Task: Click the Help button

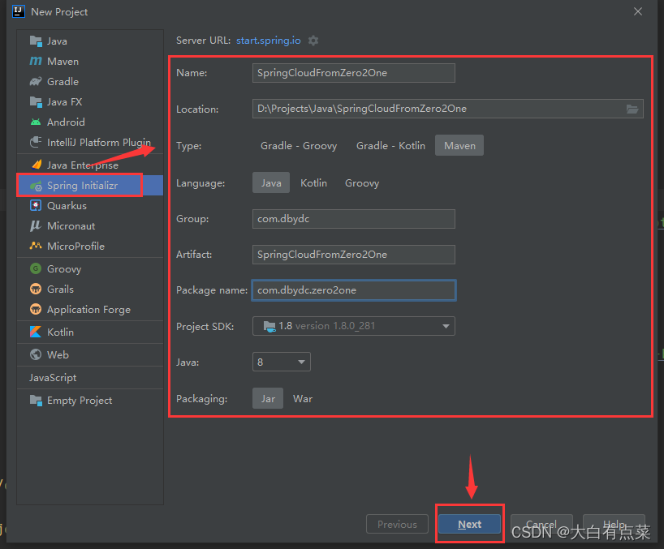Action: 614,525
